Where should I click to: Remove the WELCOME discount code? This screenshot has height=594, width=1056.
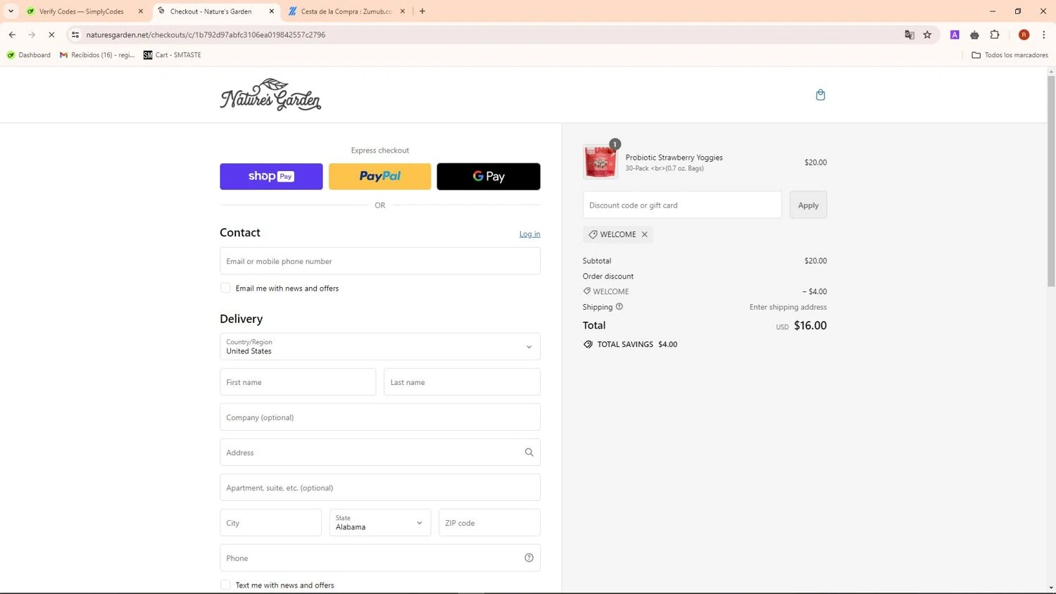pos(644,234)
